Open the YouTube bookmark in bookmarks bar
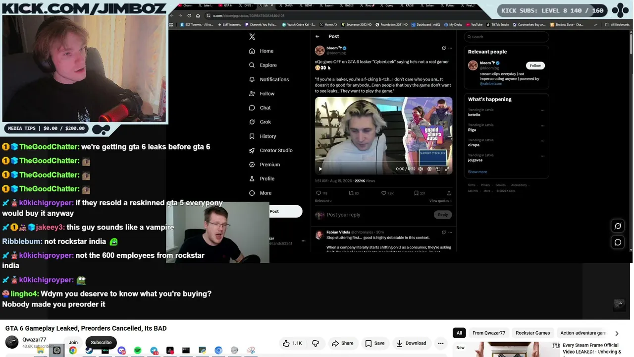The width and height of the screenshot is (634, 357). (x=474, y=25)
